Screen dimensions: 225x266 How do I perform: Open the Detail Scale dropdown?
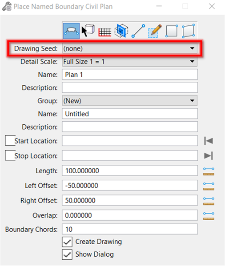coord(130,62)
